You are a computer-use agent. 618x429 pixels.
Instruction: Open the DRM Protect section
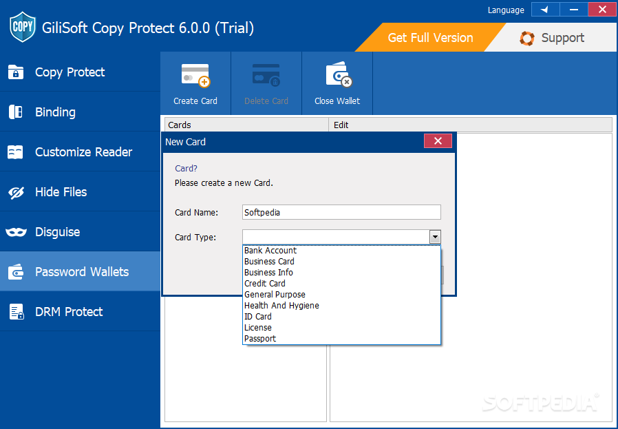tap(80, 311)
